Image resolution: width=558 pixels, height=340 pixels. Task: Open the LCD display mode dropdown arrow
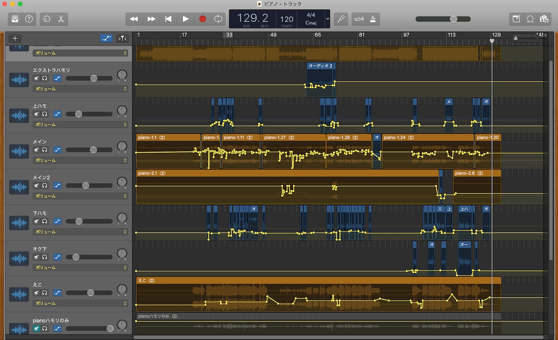[327, 19]
